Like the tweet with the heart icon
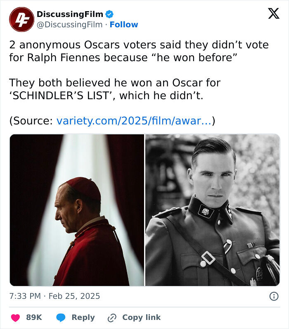The width and height of the screenshot is (289, 329). click(x=16, y=317)
